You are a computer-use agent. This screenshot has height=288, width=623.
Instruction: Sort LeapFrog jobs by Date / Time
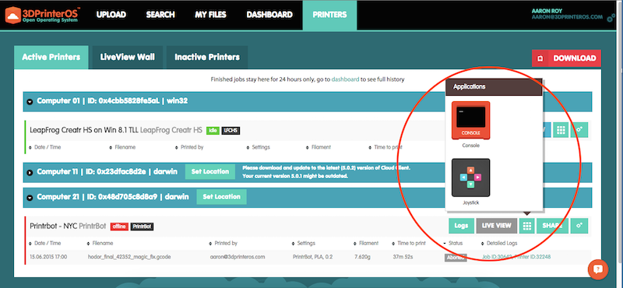tap(45, 147)
